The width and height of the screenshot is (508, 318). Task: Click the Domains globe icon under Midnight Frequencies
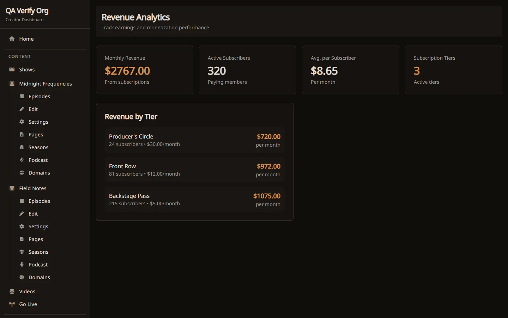tap(22, 173)
